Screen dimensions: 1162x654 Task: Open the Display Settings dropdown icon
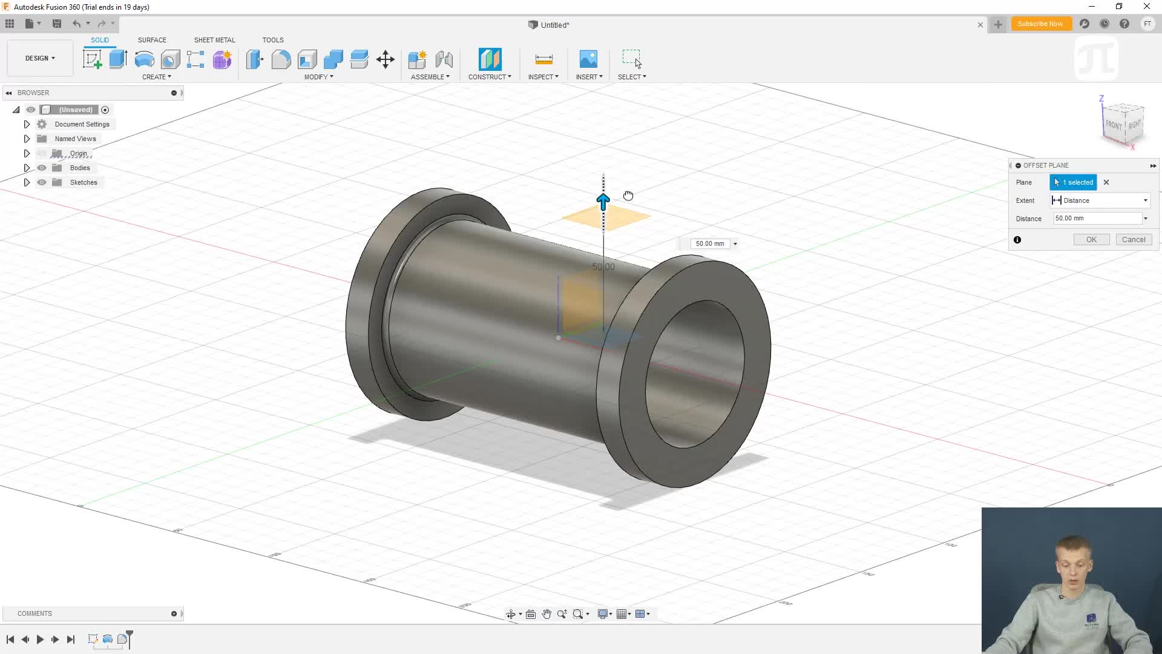point(605,614)
